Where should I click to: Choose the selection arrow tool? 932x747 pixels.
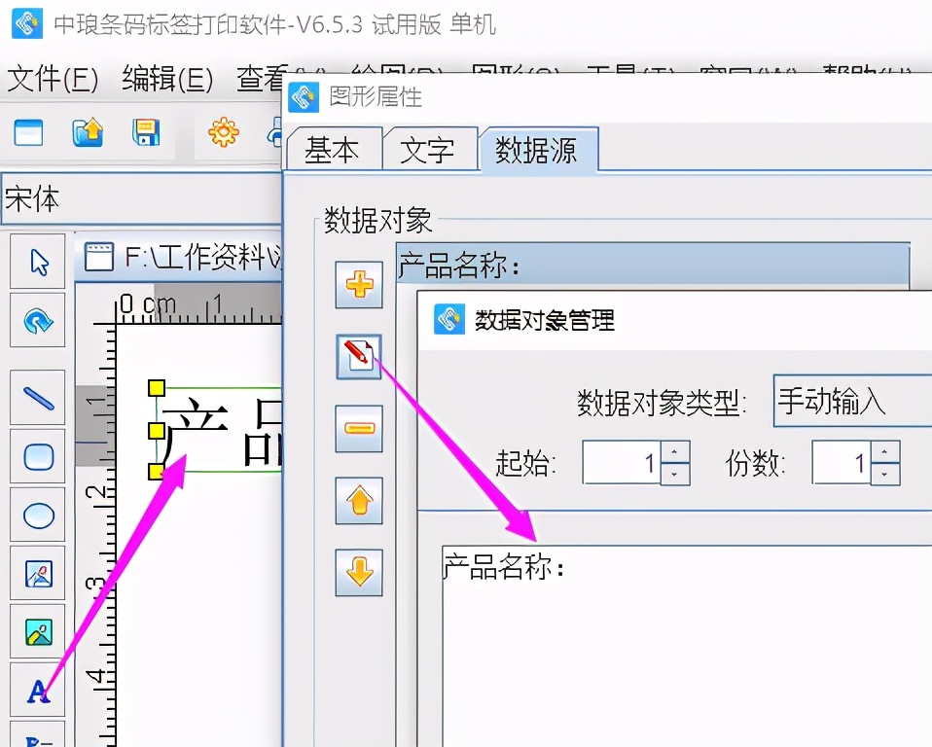pyautogui.click(x=37, y=261)
